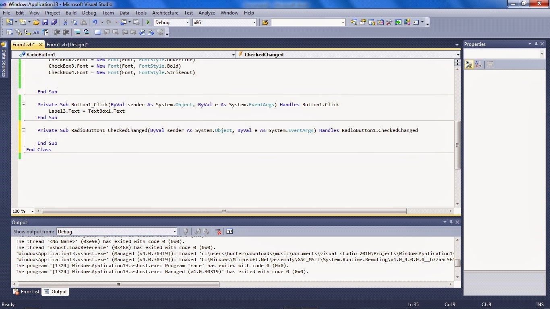The height and width of the screenshot is (309, 550).
Task: Toggle the Output panel auto-hide pin
Action: [452, 222]
